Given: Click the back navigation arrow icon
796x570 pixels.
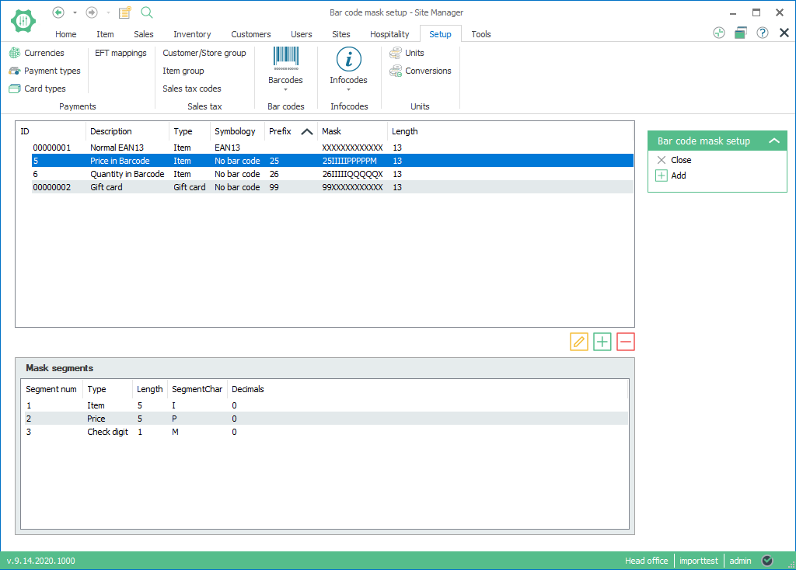Looking at the screenshot, I should [x=58, y=12].
